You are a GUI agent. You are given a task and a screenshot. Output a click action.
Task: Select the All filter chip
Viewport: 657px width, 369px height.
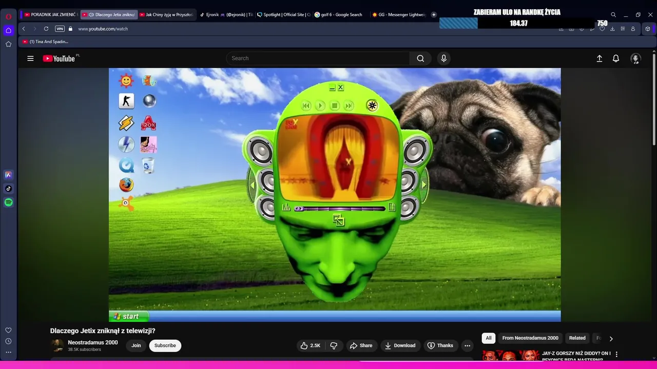489,338
